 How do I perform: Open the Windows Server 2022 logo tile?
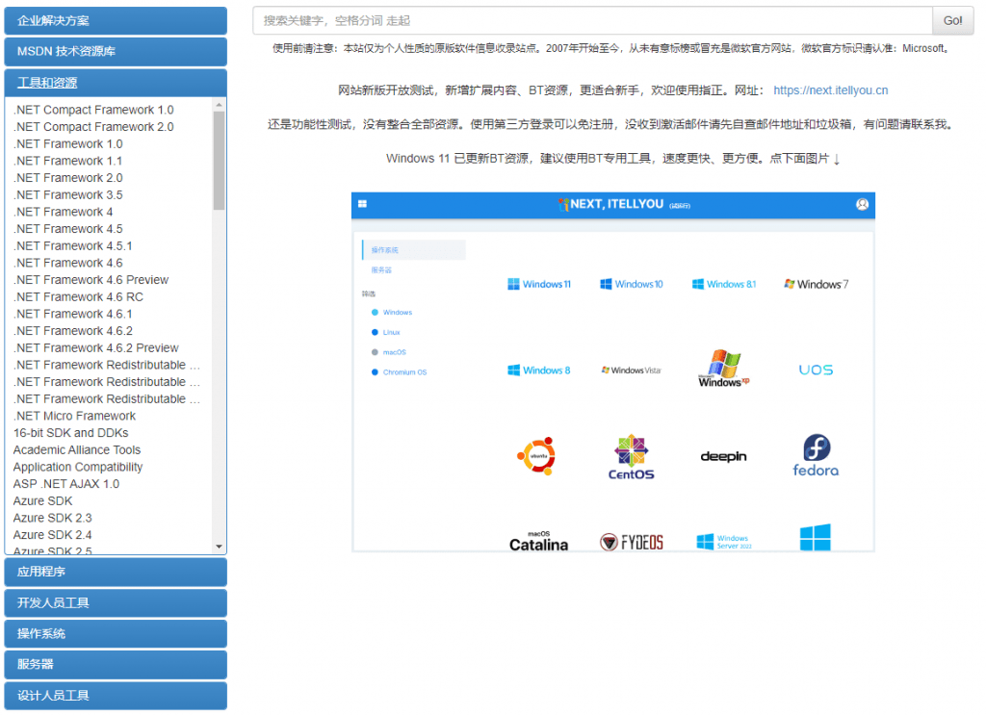coord(724,542)
